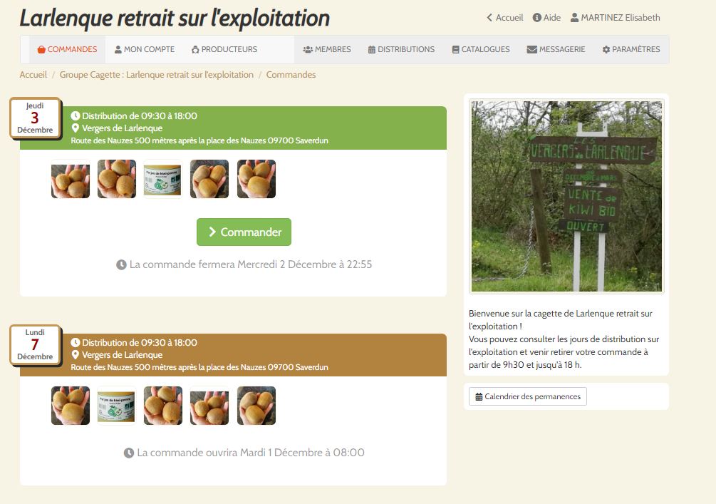This screenshot has width=716, height=504.
Task: Click the book icon beside CATALOGUES
Action: click(456, 49)
